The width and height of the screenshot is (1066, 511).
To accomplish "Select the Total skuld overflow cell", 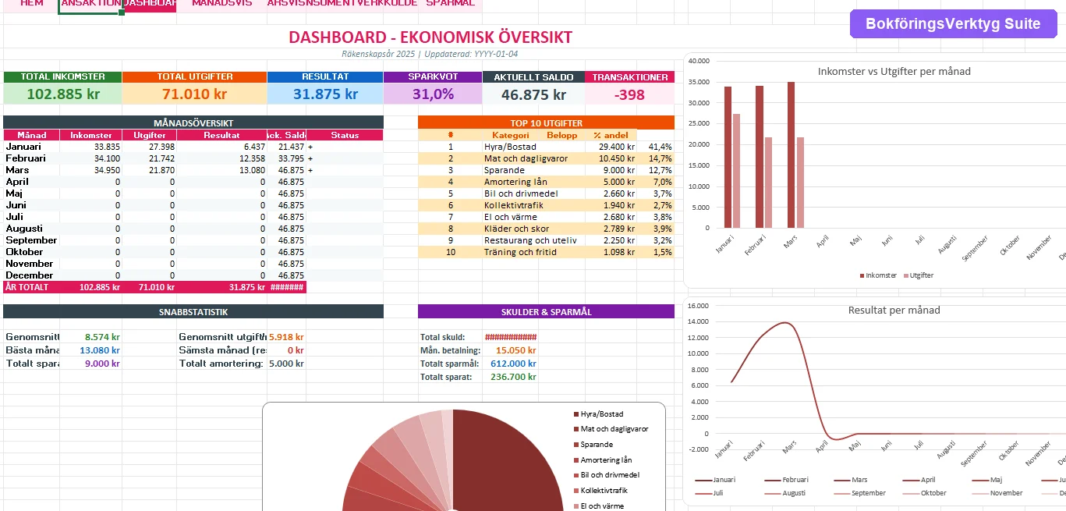I will [x=511, y=337].
